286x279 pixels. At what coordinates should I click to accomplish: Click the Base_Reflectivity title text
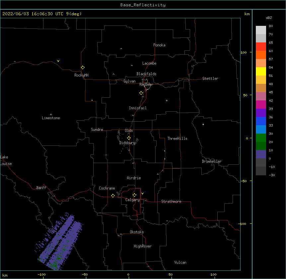click(143, 5)
